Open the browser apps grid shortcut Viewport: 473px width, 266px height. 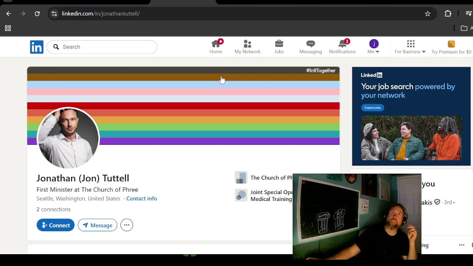tap(8, 28)
